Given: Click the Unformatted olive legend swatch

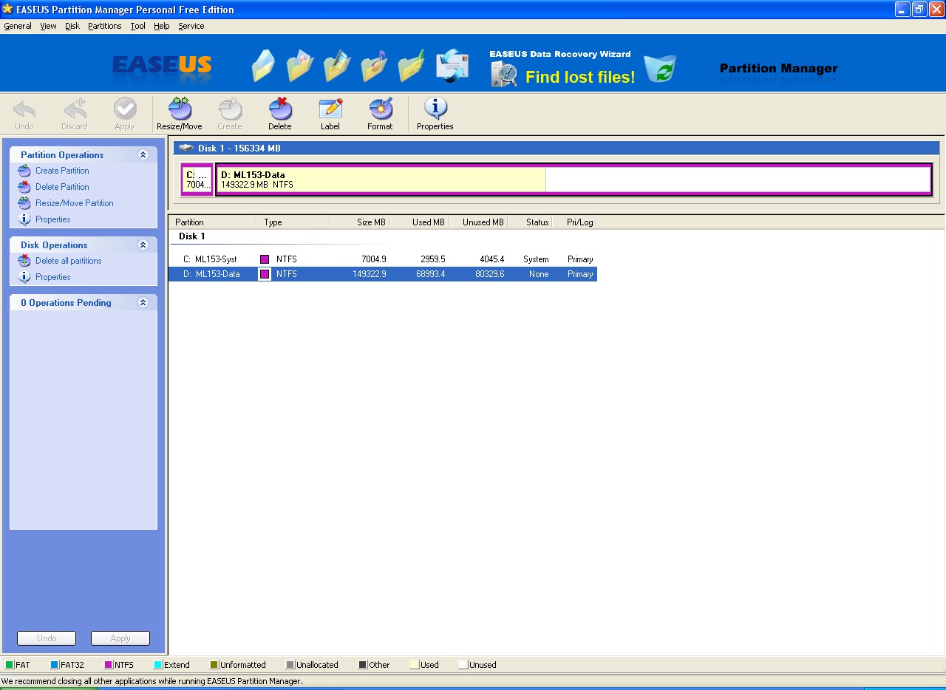Looking at the screenshot, I should coord(214,665).
